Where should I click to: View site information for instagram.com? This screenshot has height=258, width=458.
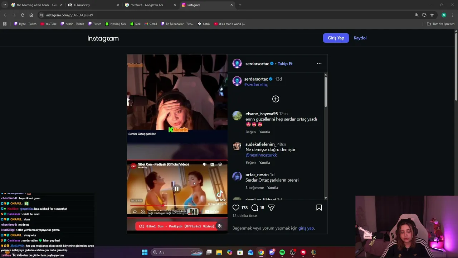[x=42, y=15]
